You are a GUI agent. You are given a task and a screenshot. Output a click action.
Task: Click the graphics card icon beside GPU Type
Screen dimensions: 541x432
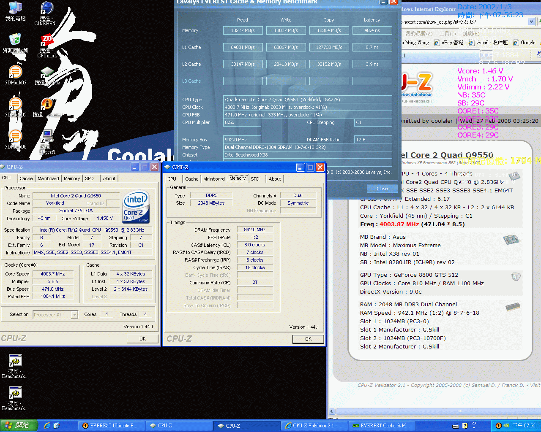point(516,277)
